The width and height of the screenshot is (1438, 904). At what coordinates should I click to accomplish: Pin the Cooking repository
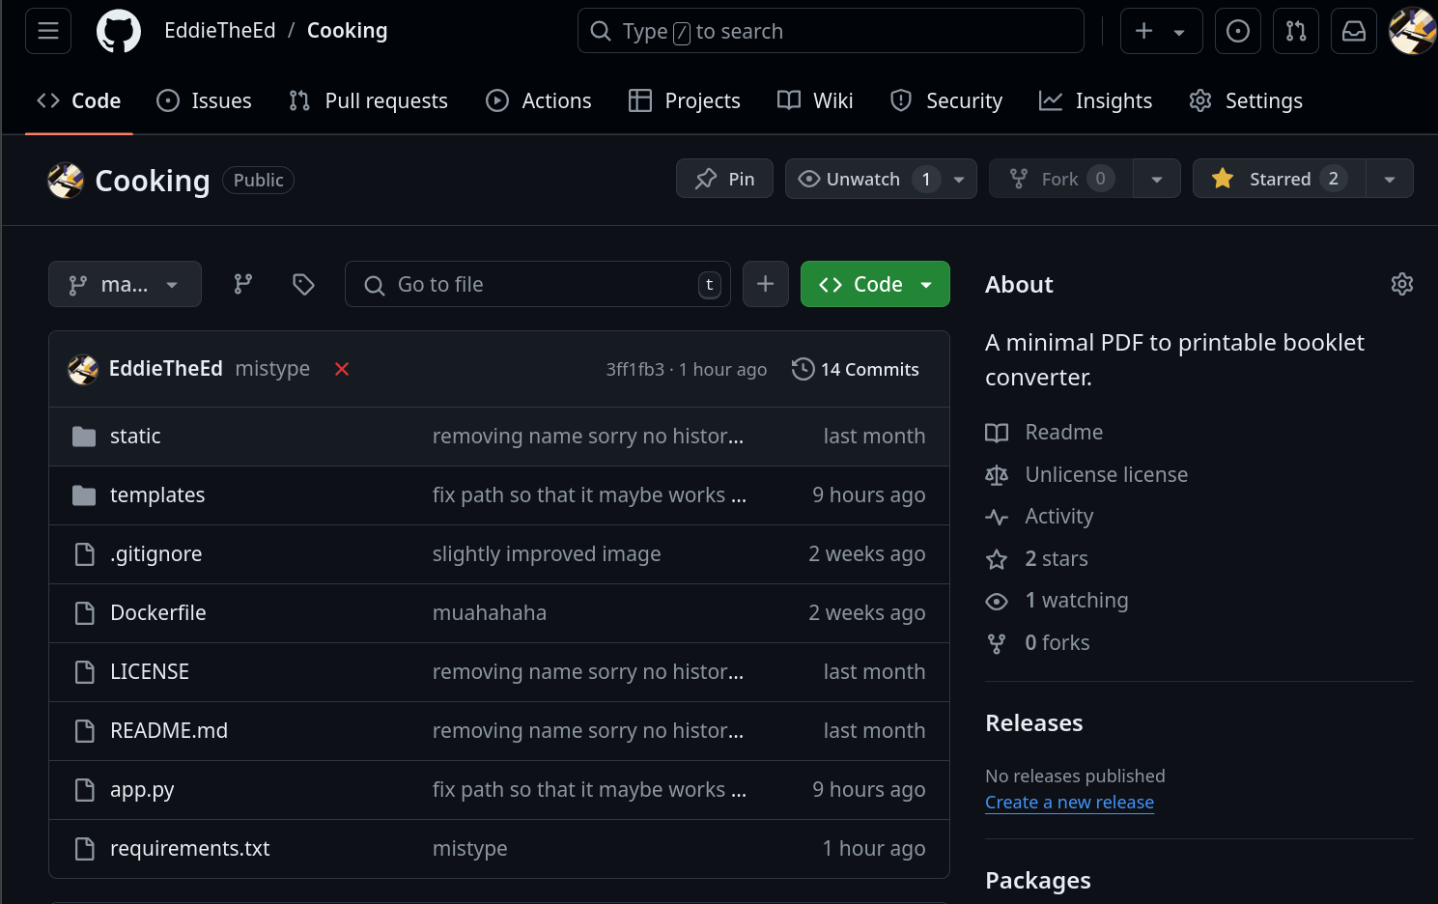click(724, 179)
